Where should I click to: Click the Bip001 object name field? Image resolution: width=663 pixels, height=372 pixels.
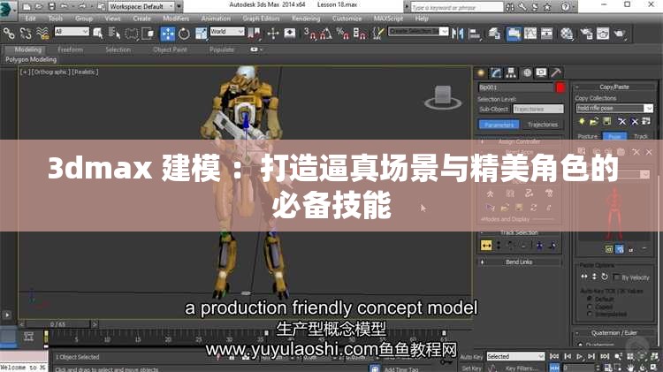coord(515,87)
